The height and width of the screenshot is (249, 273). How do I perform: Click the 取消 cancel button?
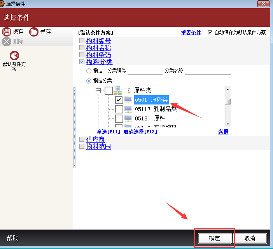click(250, 238)
